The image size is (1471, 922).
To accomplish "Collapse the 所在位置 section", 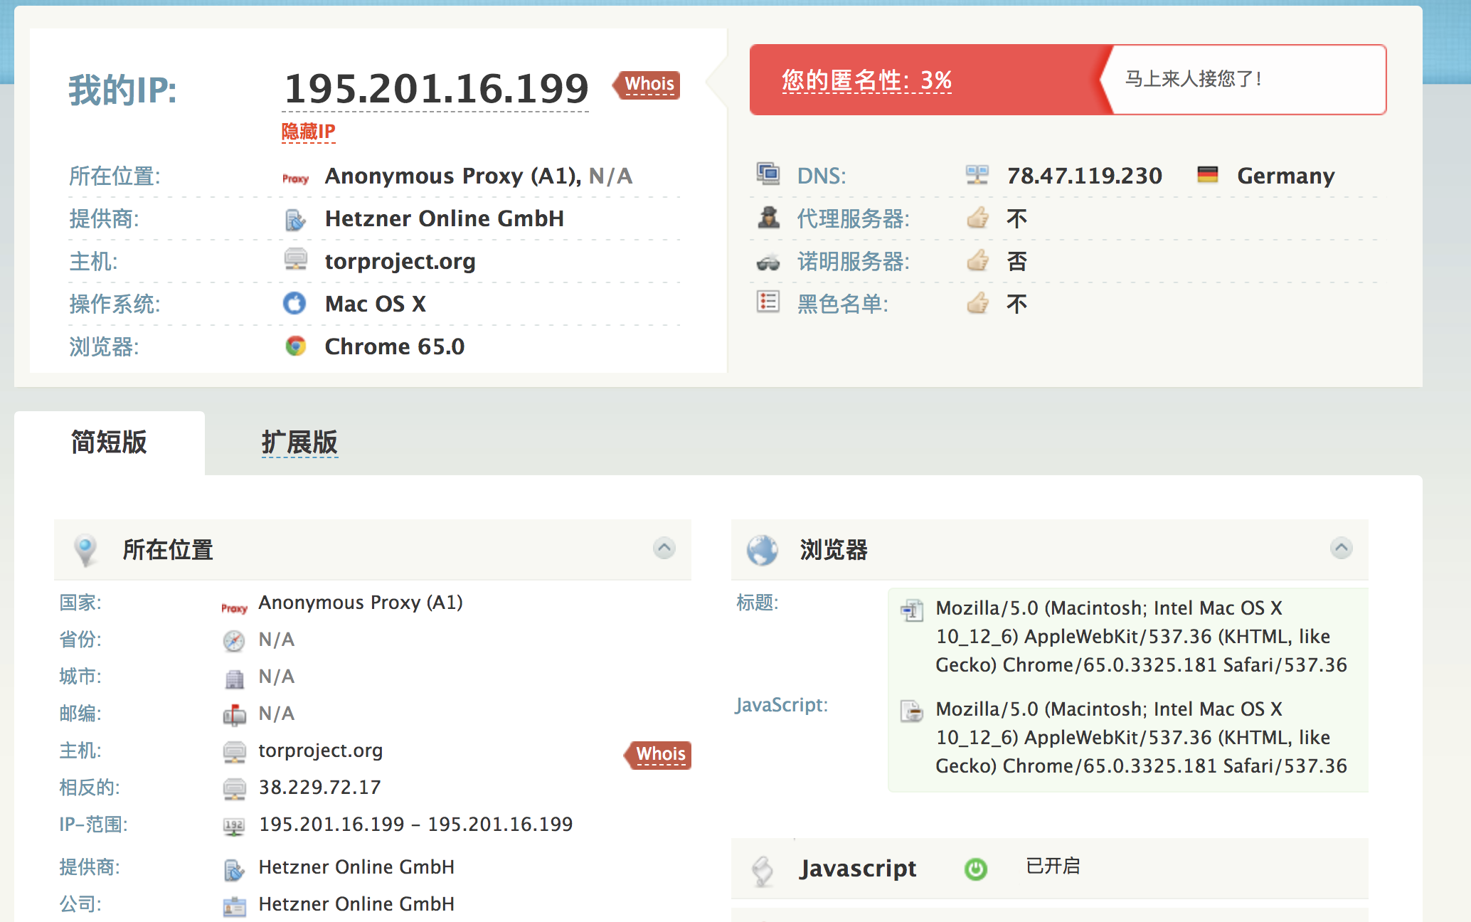I will tap(664, 548).
